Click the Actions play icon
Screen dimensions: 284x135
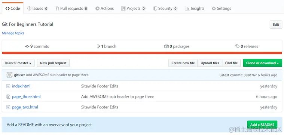(97, 8)
